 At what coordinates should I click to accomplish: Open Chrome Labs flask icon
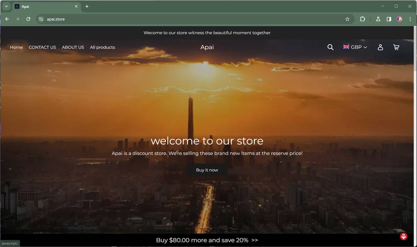[378, 19]
